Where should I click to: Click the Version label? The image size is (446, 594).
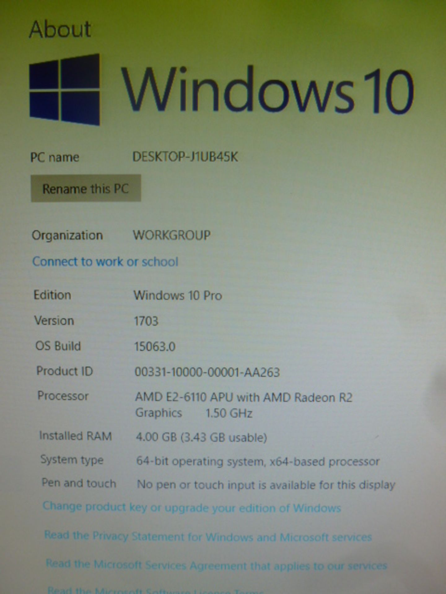(x=54, y=321)
